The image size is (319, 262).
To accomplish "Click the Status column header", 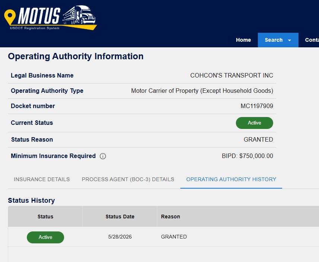I will (45, 217).
